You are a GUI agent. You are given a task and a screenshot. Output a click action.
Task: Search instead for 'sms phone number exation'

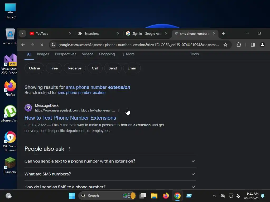[81, 93]
